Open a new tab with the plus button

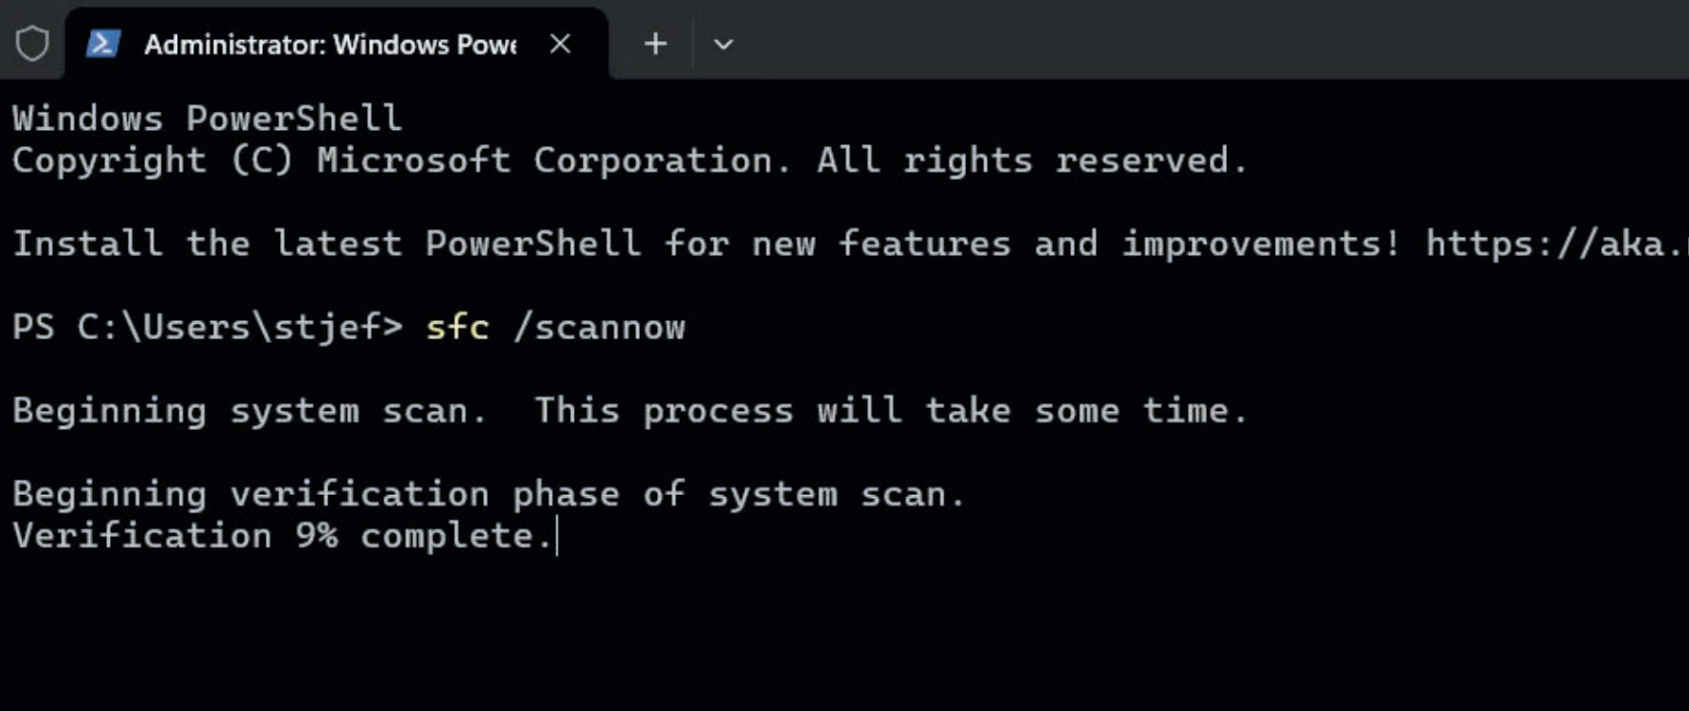point(655,44)
